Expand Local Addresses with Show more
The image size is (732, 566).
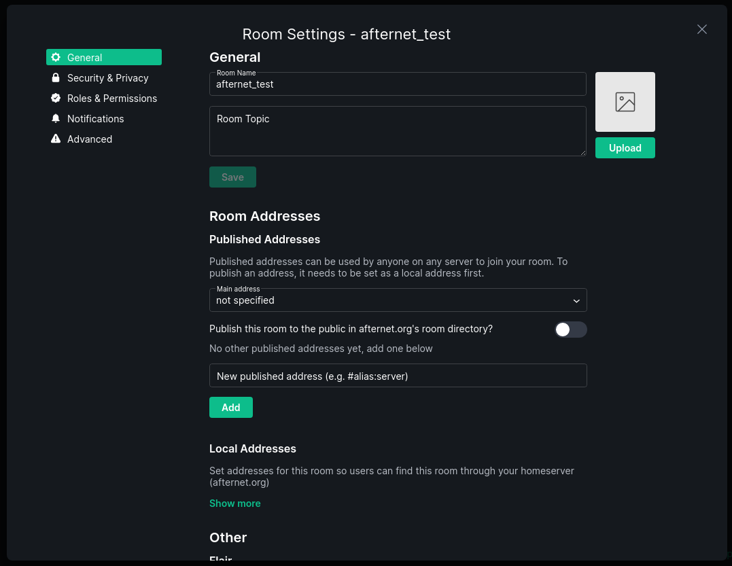(234, 503)
